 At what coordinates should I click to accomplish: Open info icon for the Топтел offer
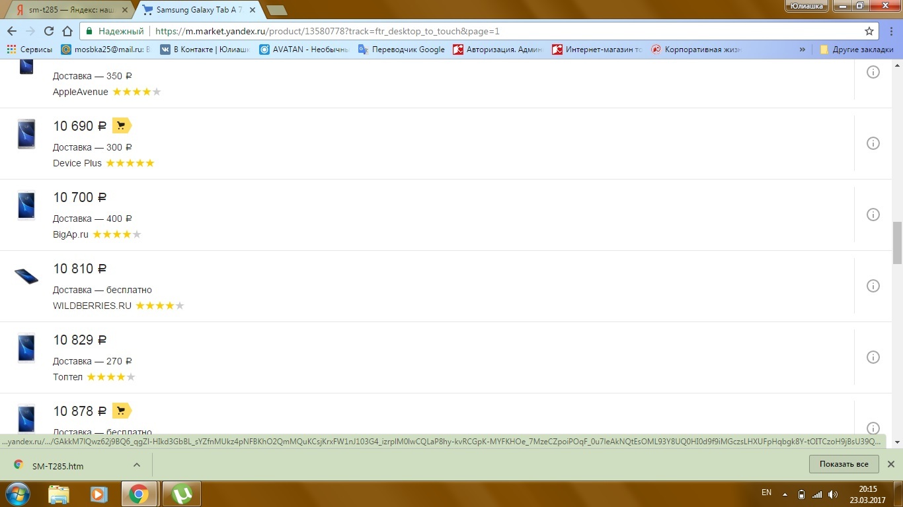(x=873, y=357)
